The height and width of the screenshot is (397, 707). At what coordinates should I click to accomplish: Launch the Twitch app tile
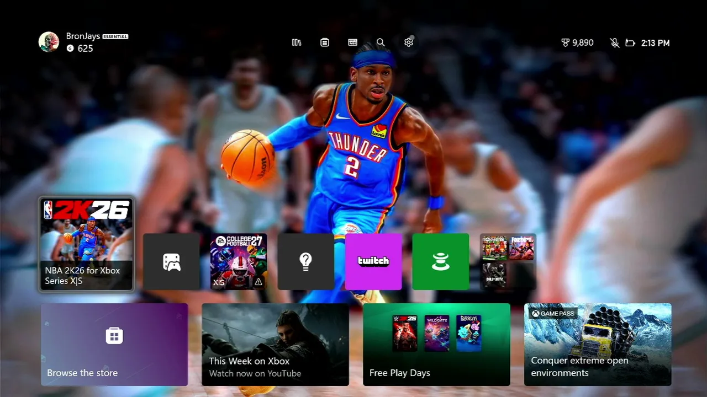click(x=373, y=261)
